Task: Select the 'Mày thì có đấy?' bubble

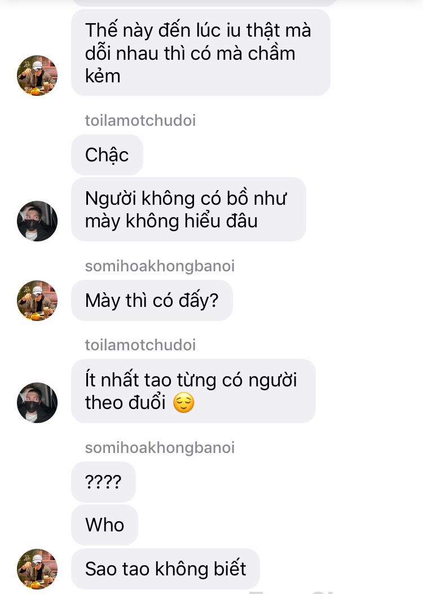Action: coord(152,301)
